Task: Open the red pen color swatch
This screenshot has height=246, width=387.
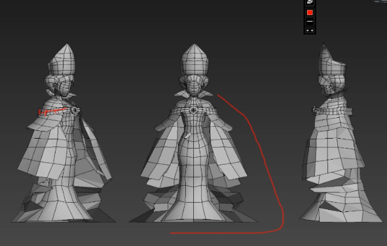Action: click(310, 12)
